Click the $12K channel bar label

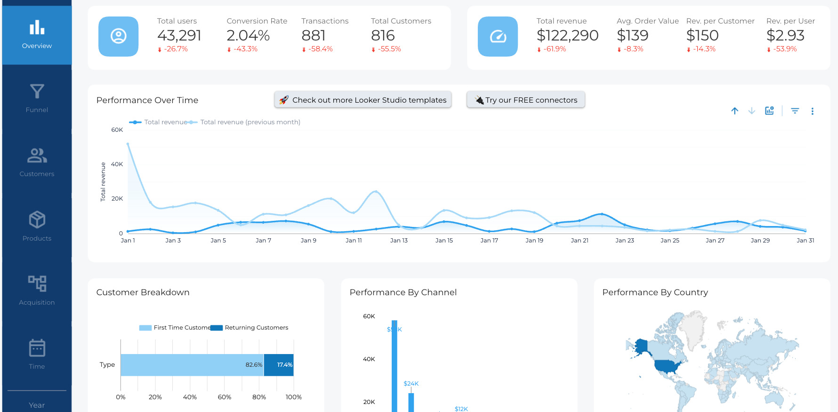(x=461, y=409)
